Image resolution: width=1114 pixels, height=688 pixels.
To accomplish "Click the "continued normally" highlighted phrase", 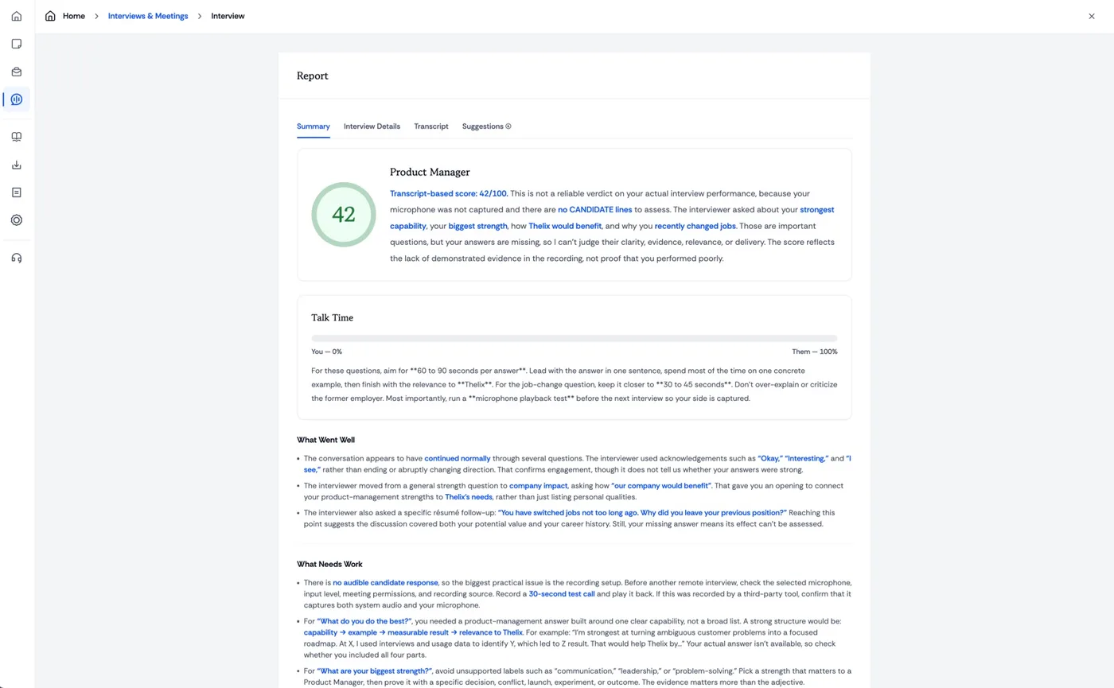I will pyautogui.click(x=458, y=459).
